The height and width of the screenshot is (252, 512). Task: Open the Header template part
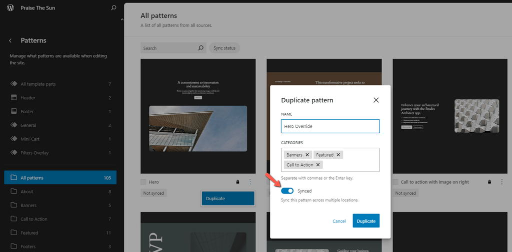pyautogui.click(x=28, y=98)
